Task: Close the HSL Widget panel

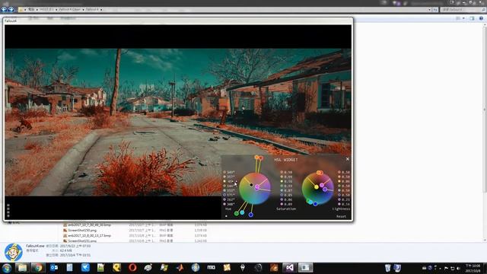Action: [347, 159]
